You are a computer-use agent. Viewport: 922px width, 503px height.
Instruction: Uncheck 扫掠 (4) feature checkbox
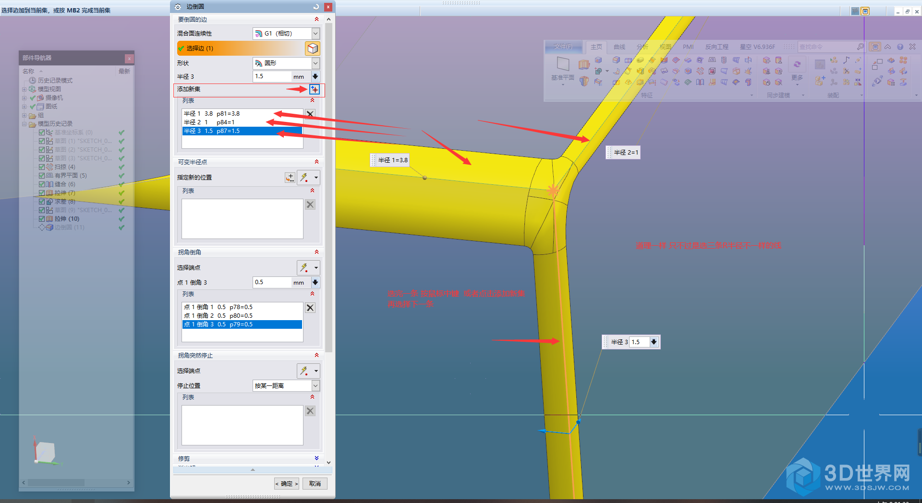42,167
